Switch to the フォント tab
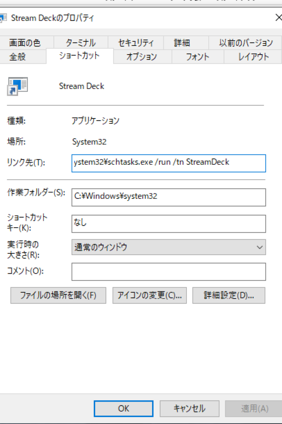 198,57
